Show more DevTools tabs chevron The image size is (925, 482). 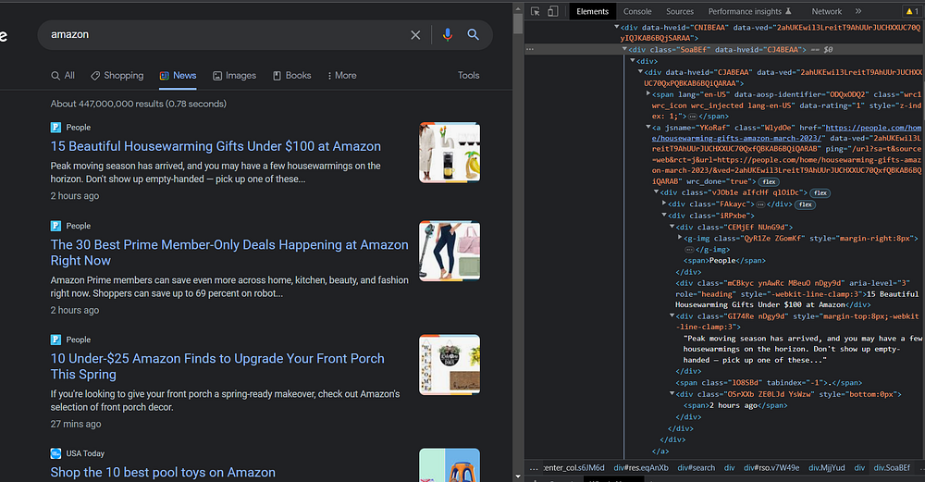pos(858,11)
